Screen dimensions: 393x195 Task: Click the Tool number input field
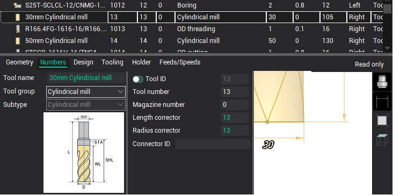click(x=235, y=92)
